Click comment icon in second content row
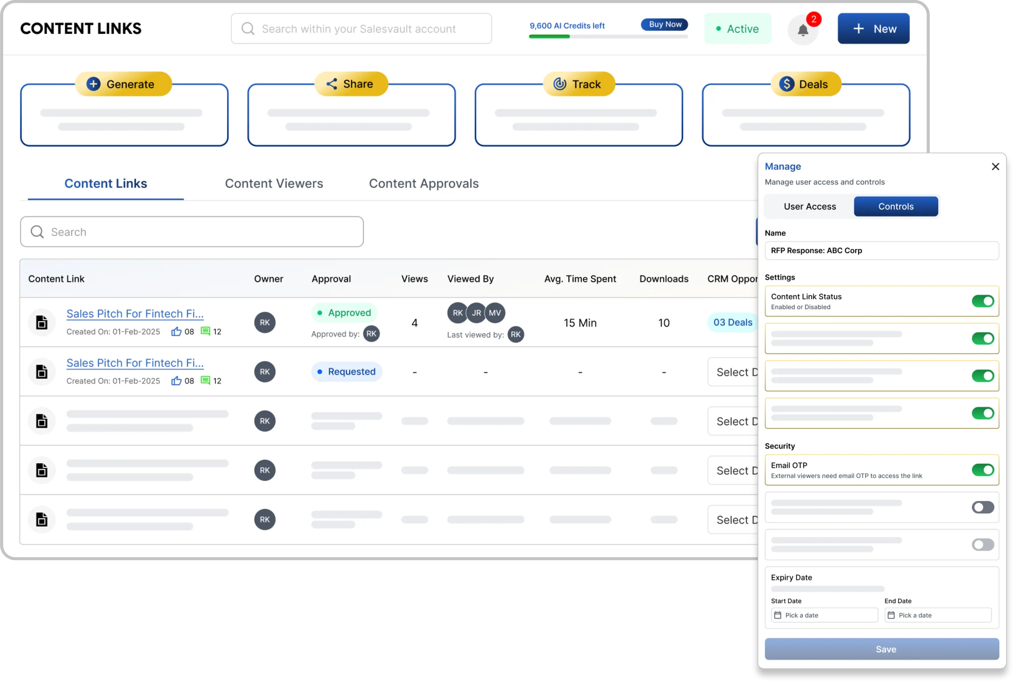Image resolution: width=1013 pixels, height=681 pixels. [205, 381]
